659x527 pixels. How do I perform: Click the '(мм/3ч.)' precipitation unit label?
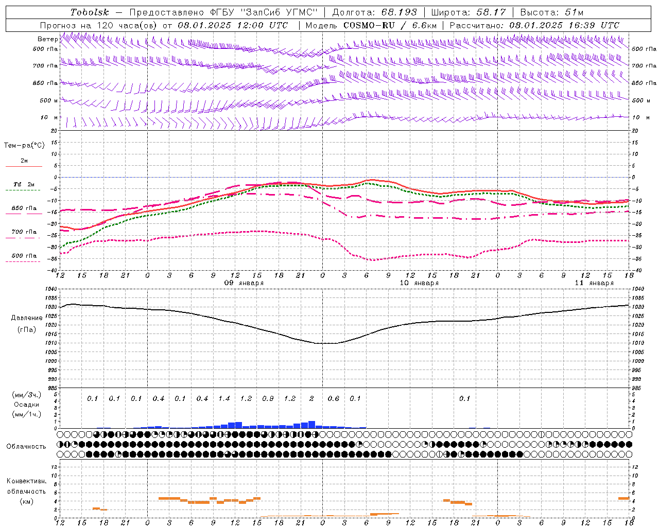(x=26, y=395)
